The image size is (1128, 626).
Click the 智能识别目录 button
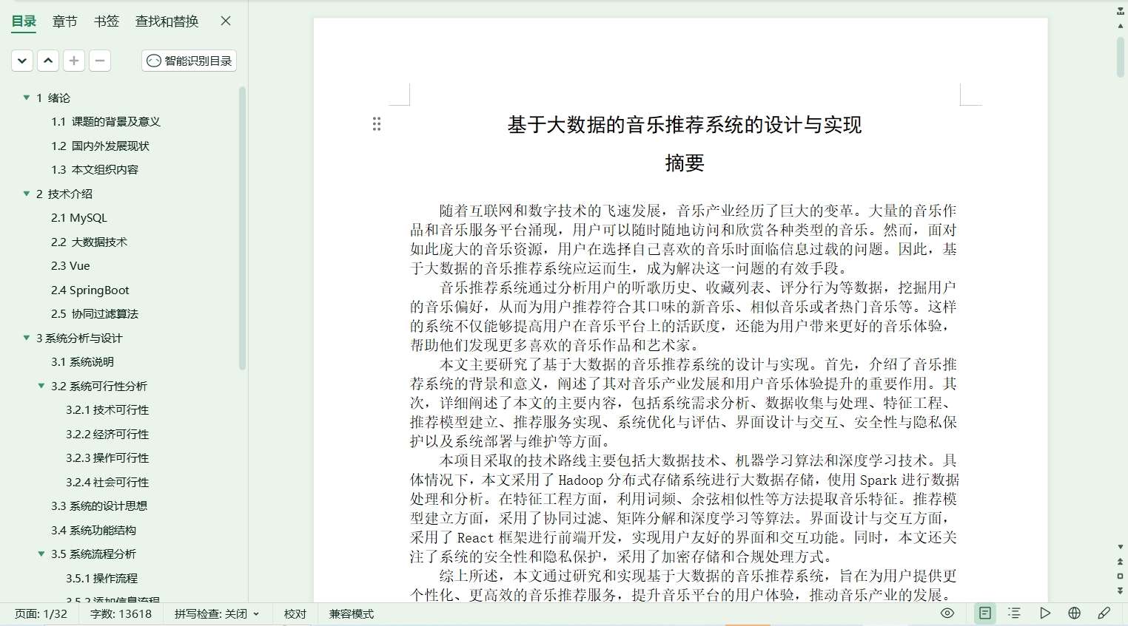[x=189, y=61]
